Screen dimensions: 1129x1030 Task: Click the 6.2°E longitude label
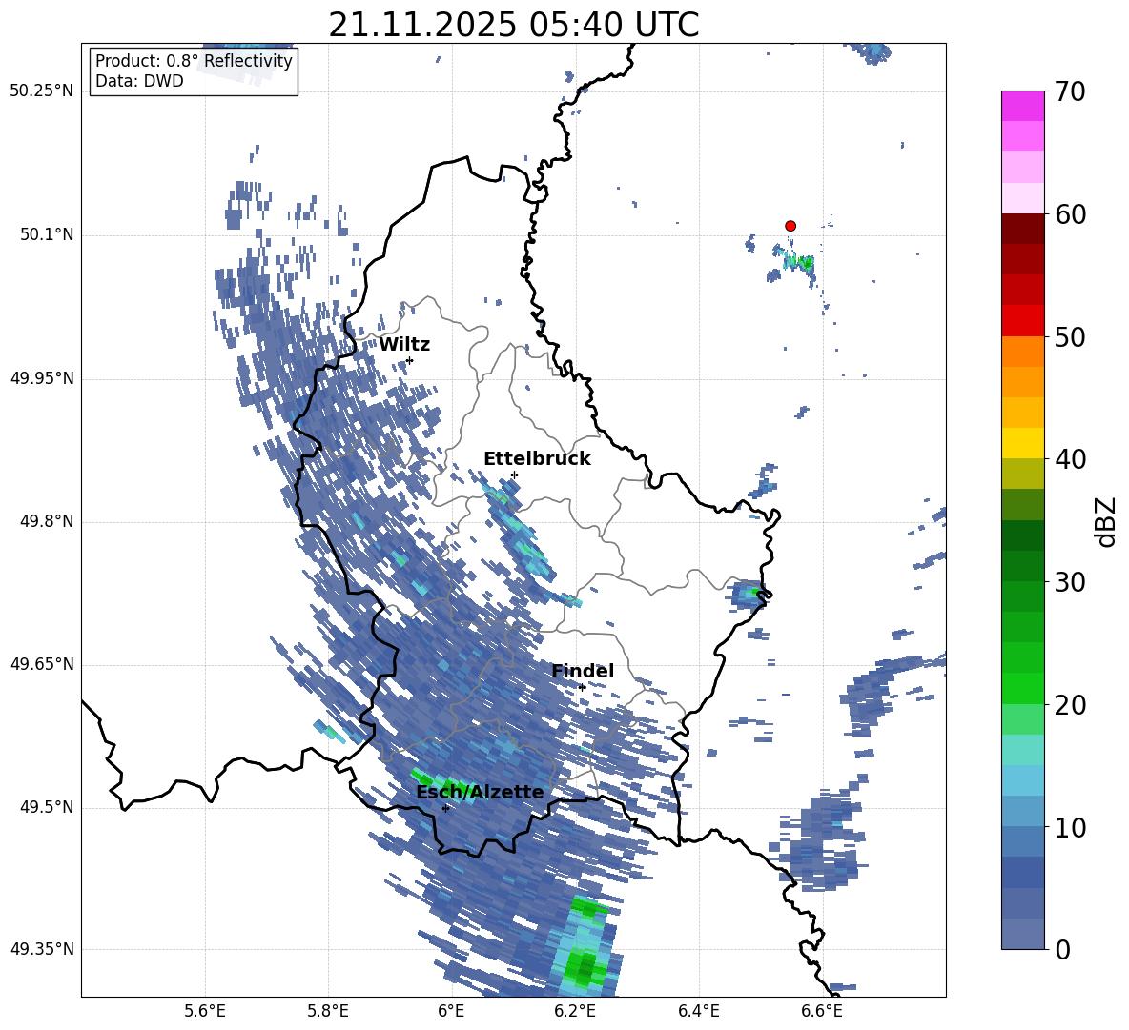point(575,1012)
